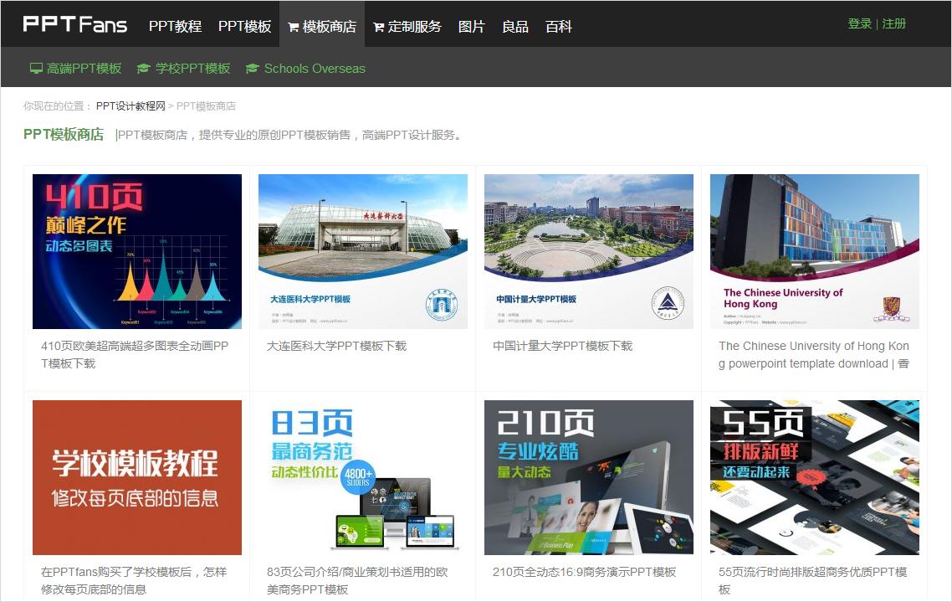Image resolution: width=952 pixels, height=602 pixels.
Task: Open the PPT模板 menu item
Action: click(244, 26)
